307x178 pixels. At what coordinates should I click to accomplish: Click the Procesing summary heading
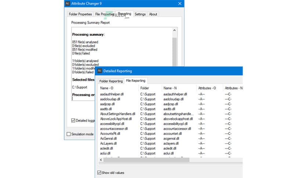[88, 34]
